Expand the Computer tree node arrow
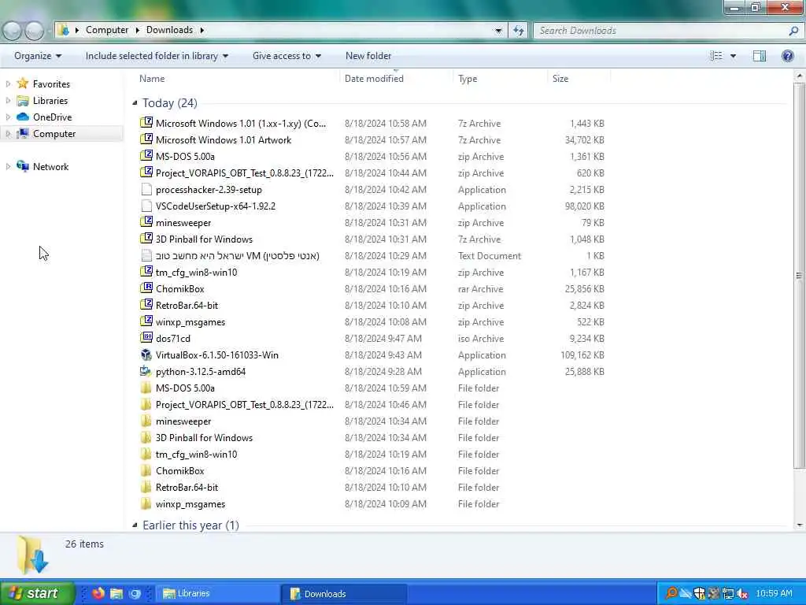This screenshot has width=806, height=605. [x=8, y=133]
